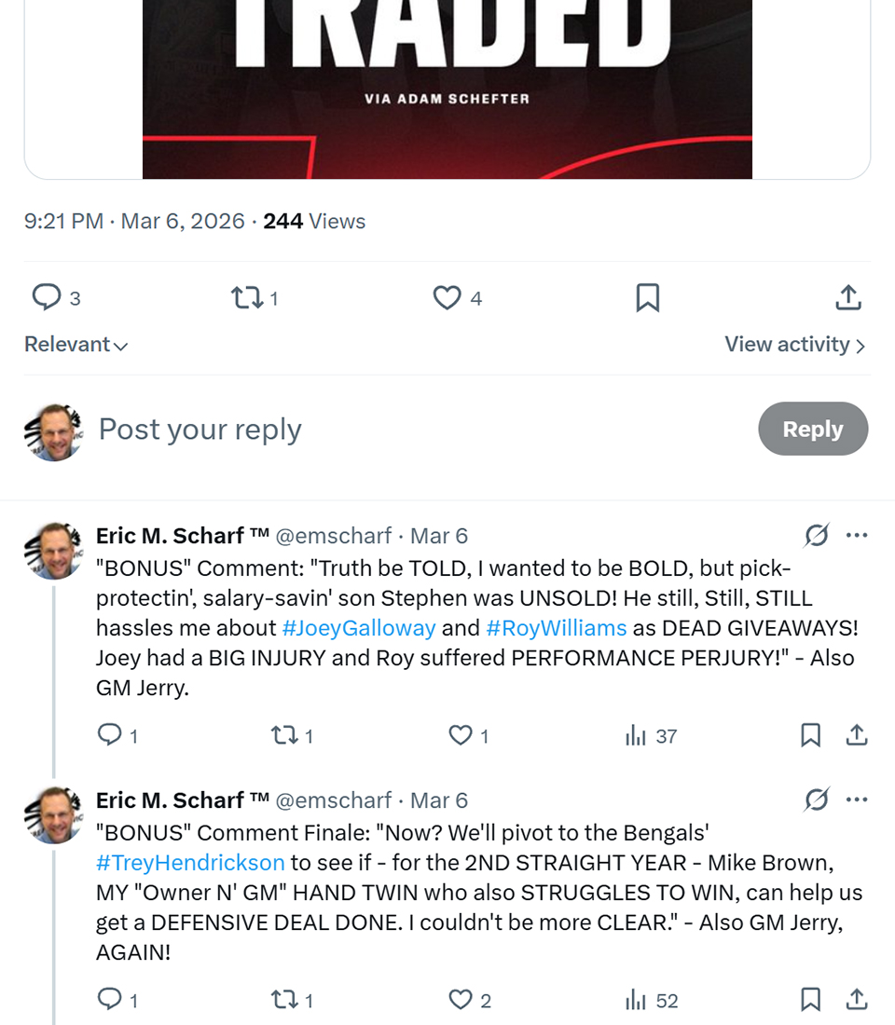Open the #RoyWilliams hashtag link

[x=557, y=628]
